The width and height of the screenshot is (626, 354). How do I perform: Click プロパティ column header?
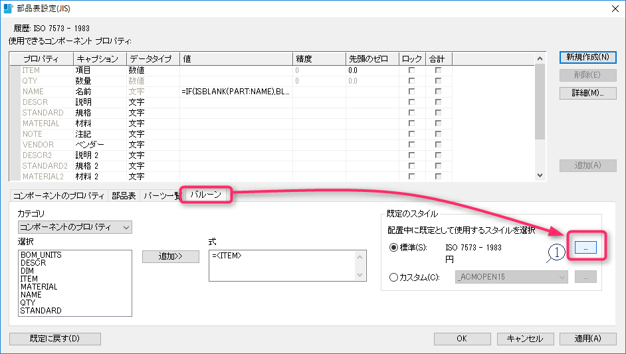[41, 59]
